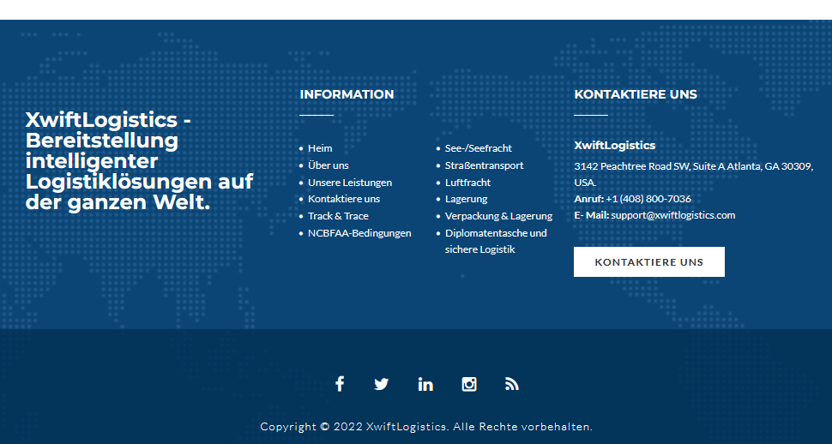This screenshot has height=444, width=832.
Task: Click the KONTAKTIERE UNS column heading
Action: (636, 94)
